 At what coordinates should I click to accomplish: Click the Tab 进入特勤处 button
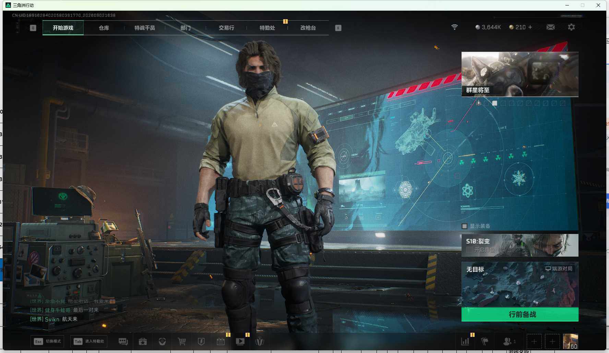pos(88,341)
